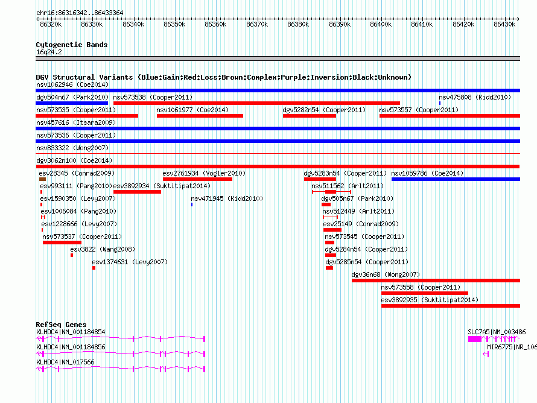This screenshot has width=537, height=403.
Task: Click the KLHDC4|NM_001184856 transcript glyph
Action: (121, 354)
